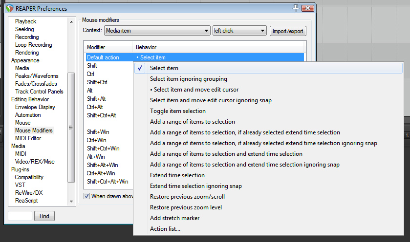Select the Ctrl modifier row
The height and width of the screenshot is (242, 410).
point(90,74)
